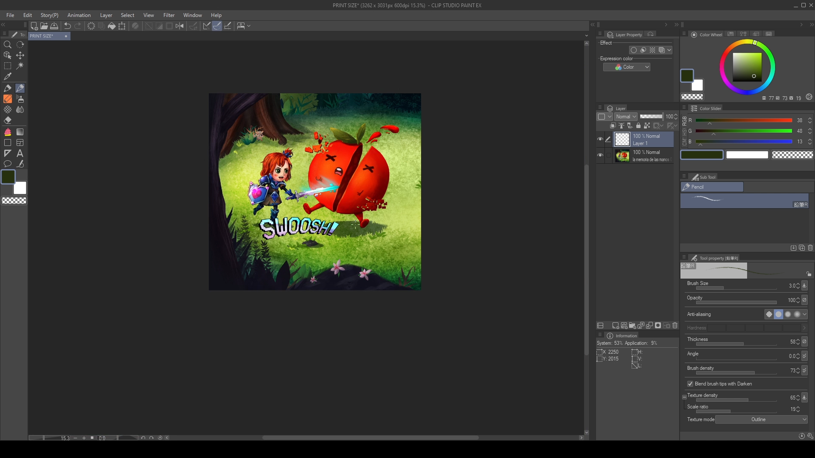Viewport: 815px width, 458px height.
Task: Toggle Set as reference layer
Action: [621, 126]
